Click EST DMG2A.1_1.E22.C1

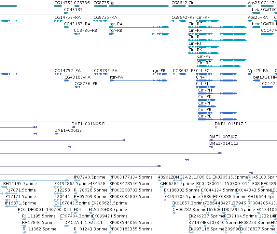click(x=67, y=226)
